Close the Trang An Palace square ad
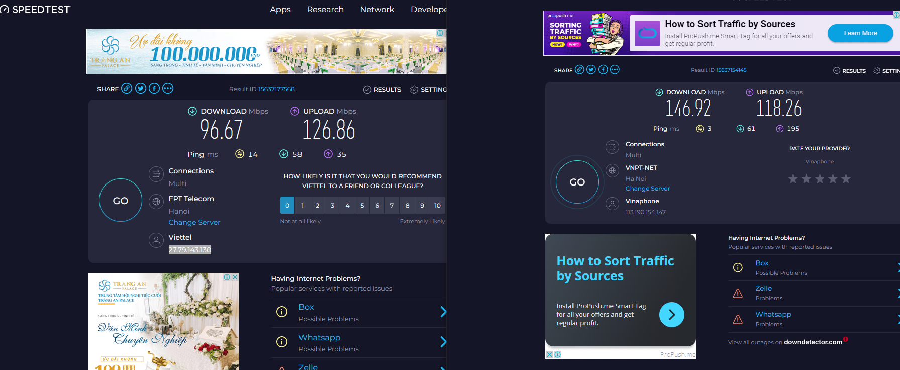 (x=235, y=277)
